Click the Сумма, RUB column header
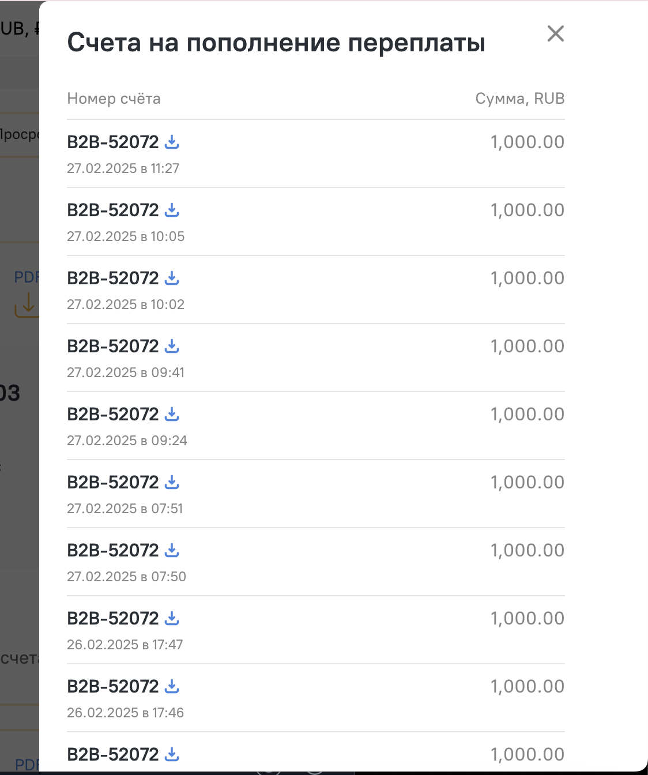This screenshot has width=648, height=775. pyautogui.click(x=520, y=99)
